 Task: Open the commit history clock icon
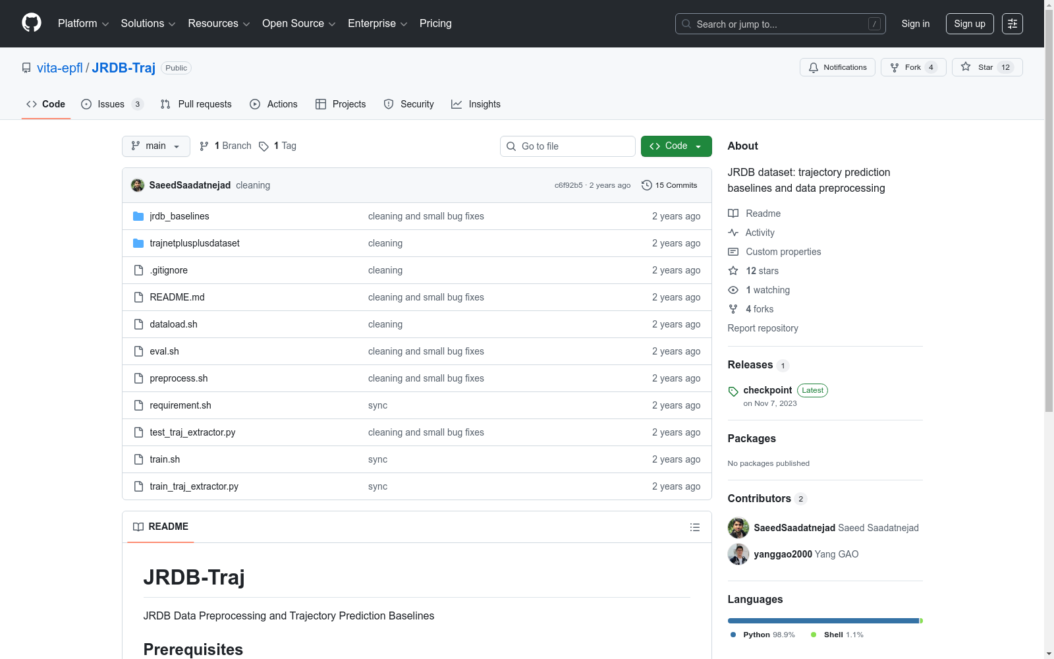point(647,185)
